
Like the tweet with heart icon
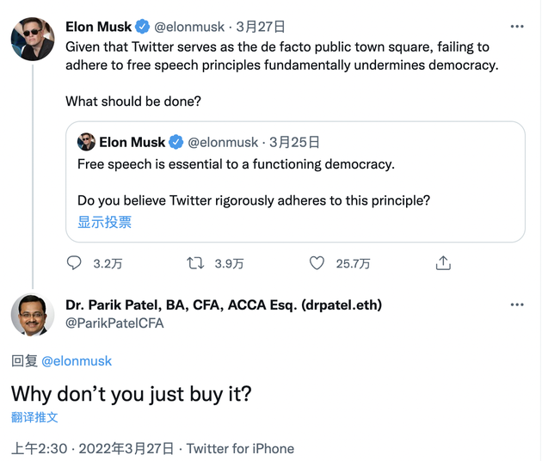317,263
